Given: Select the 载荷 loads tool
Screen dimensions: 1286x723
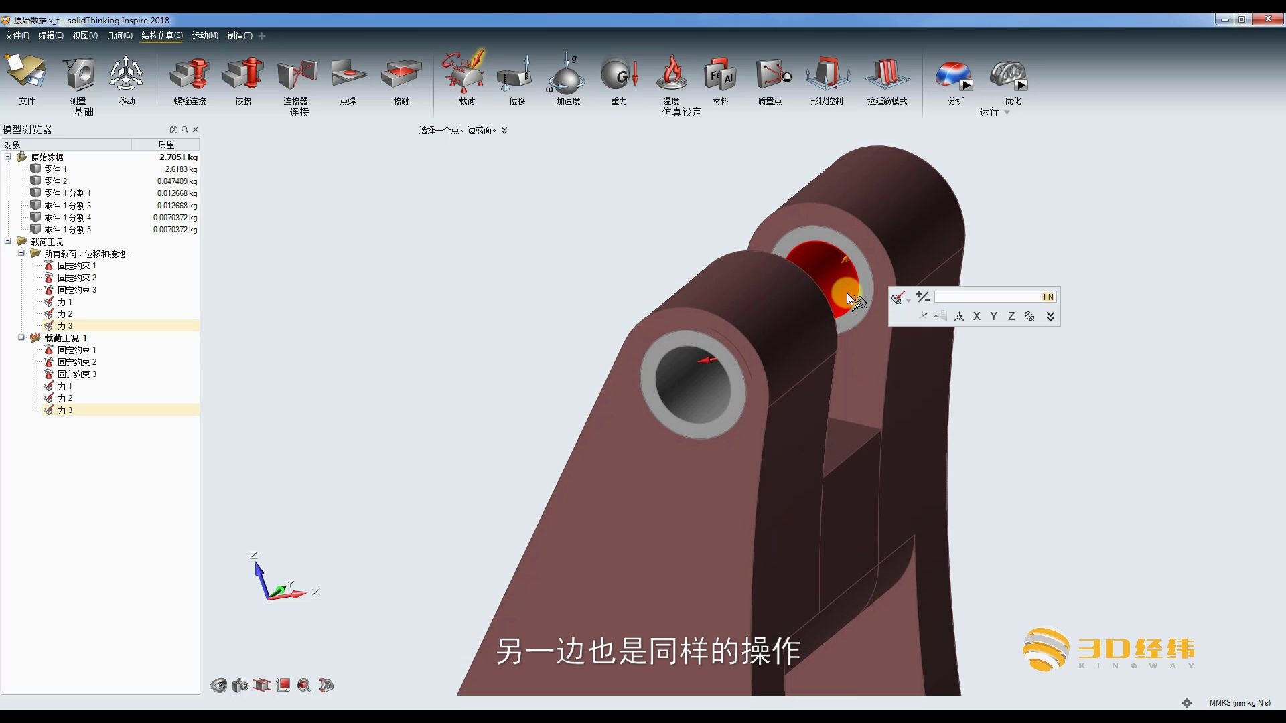Looking at the screenshot, I should 464,71.
